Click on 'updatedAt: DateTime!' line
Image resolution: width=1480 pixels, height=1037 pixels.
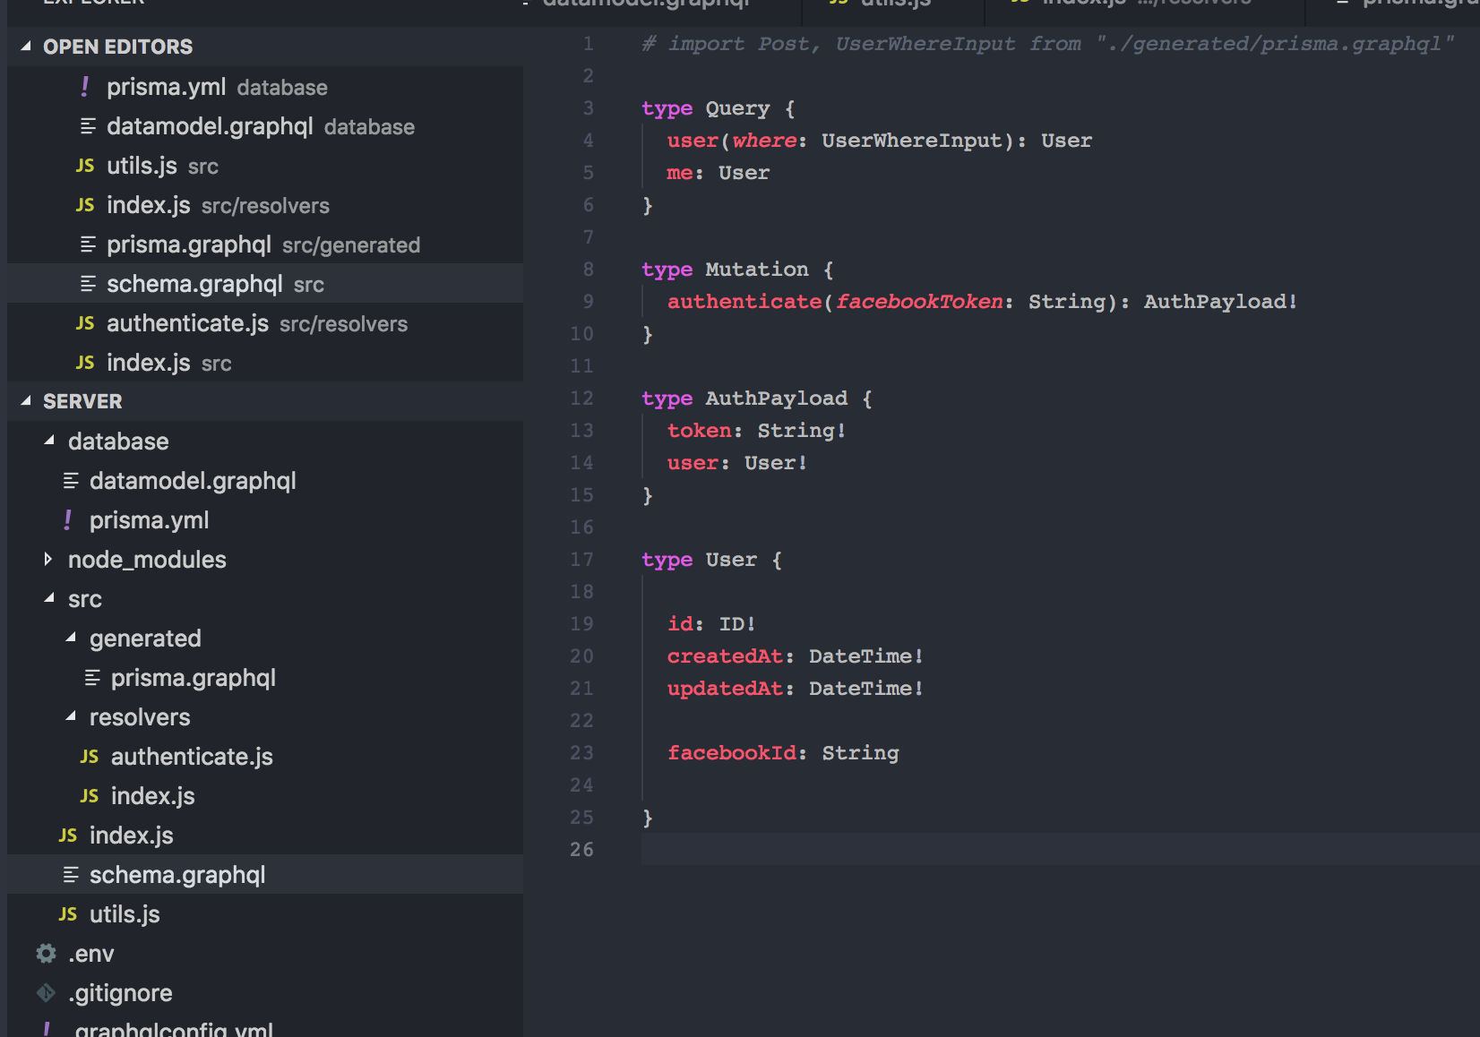pyautogui.click(x=796, y=689)
